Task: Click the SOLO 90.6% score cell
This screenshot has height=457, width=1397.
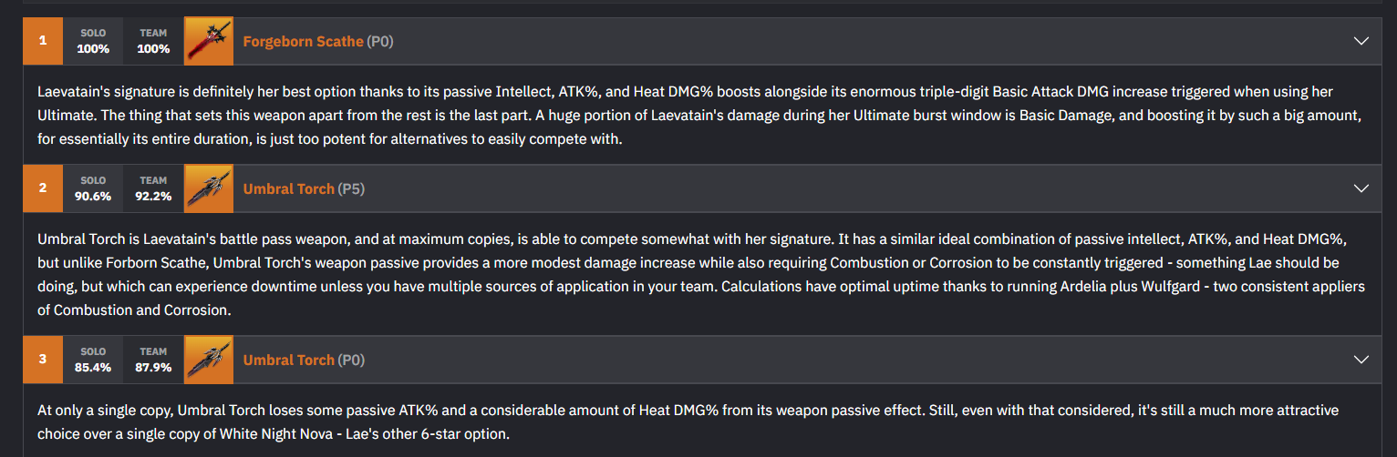Action: pyautogui.click(x=93, y=189)
